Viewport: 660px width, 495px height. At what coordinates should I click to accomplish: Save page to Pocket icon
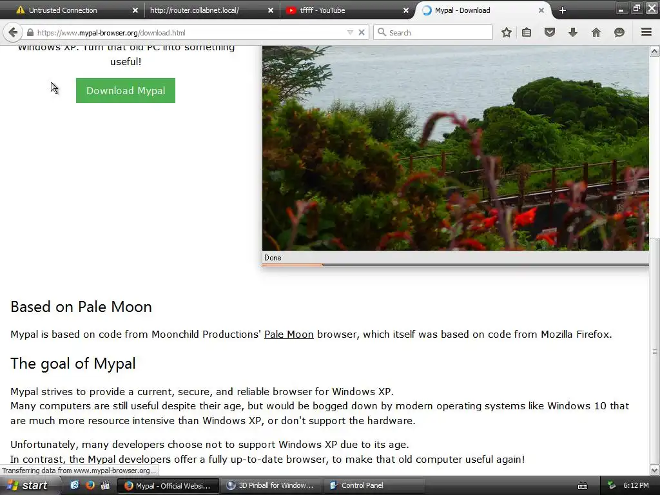[550, 32]
